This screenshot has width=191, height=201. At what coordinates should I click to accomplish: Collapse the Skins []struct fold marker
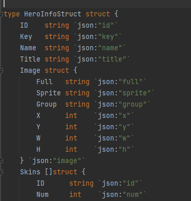pyautogui.click(x=1, y=172)
